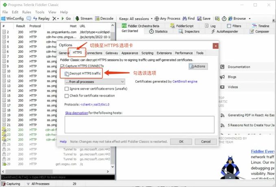Image resolution: width=276 pixels, height=187 pixels.
Task: Switch to the Connections tab
Action: pos(94,53)
